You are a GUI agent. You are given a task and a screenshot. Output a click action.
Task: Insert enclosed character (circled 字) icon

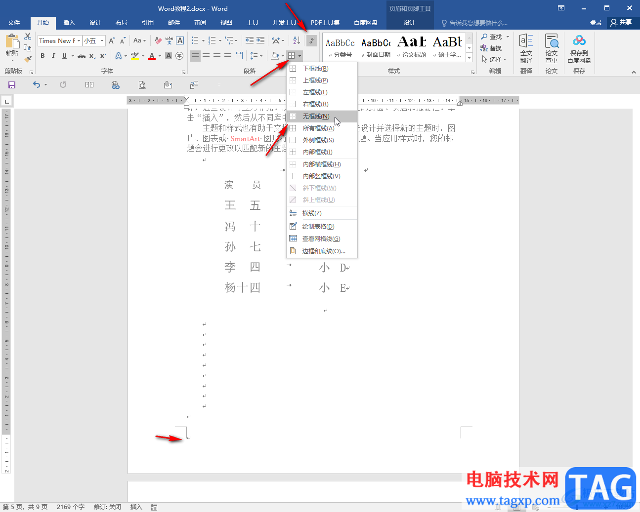(x=179, y=56)
